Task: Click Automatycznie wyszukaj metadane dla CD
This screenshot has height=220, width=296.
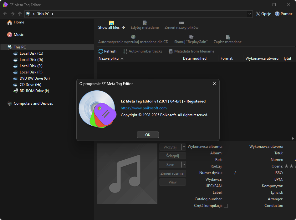Action: 133,39
